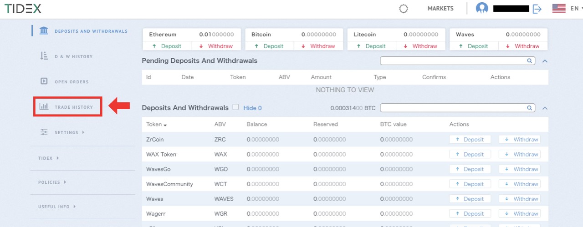Click the D & W History sort icon

(44, 56)
